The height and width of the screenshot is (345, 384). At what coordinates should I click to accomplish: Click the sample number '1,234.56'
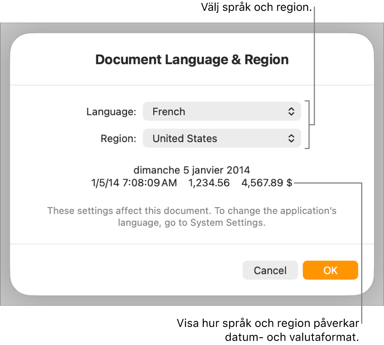(x=209, y=183)
